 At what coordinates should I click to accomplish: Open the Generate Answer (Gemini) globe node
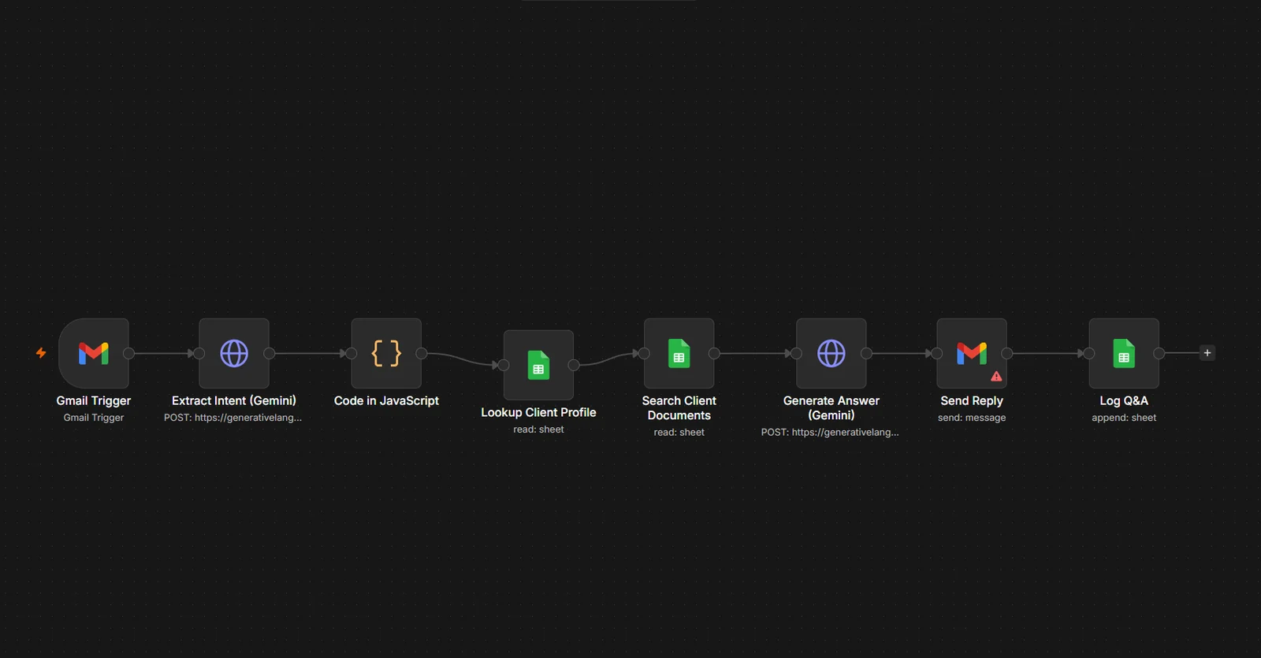pos(831,353)
